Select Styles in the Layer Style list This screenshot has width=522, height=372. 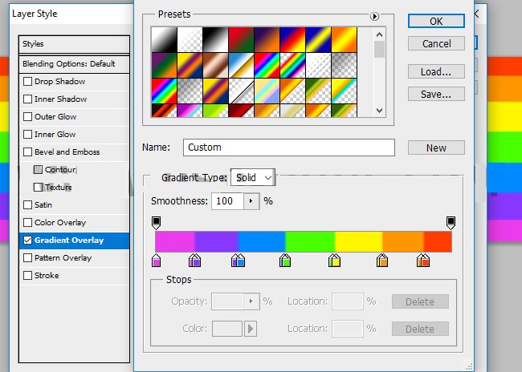click(74, 44)
